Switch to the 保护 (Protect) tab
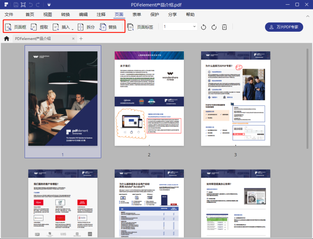Viewport: 313px width, 239px height. [x=155, y=14]
